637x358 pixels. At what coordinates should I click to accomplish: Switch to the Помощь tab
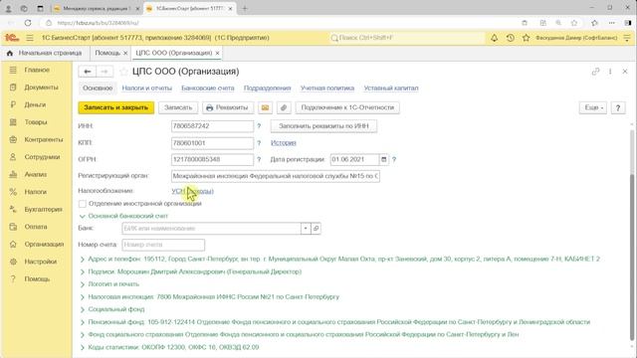point(107,53)
